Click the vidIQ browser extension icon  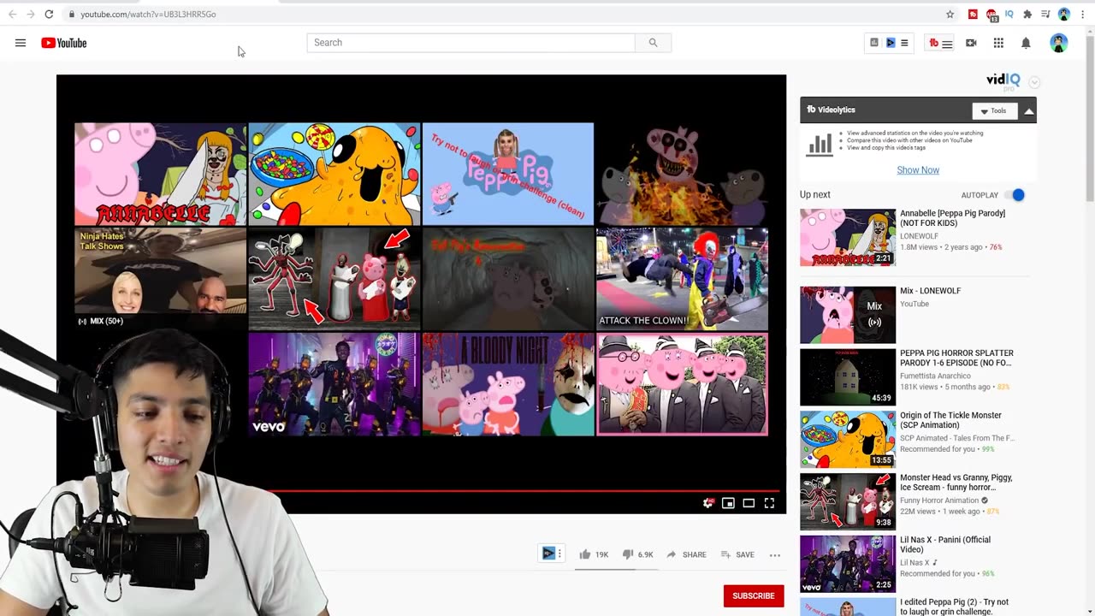[x=1009, y=15]
